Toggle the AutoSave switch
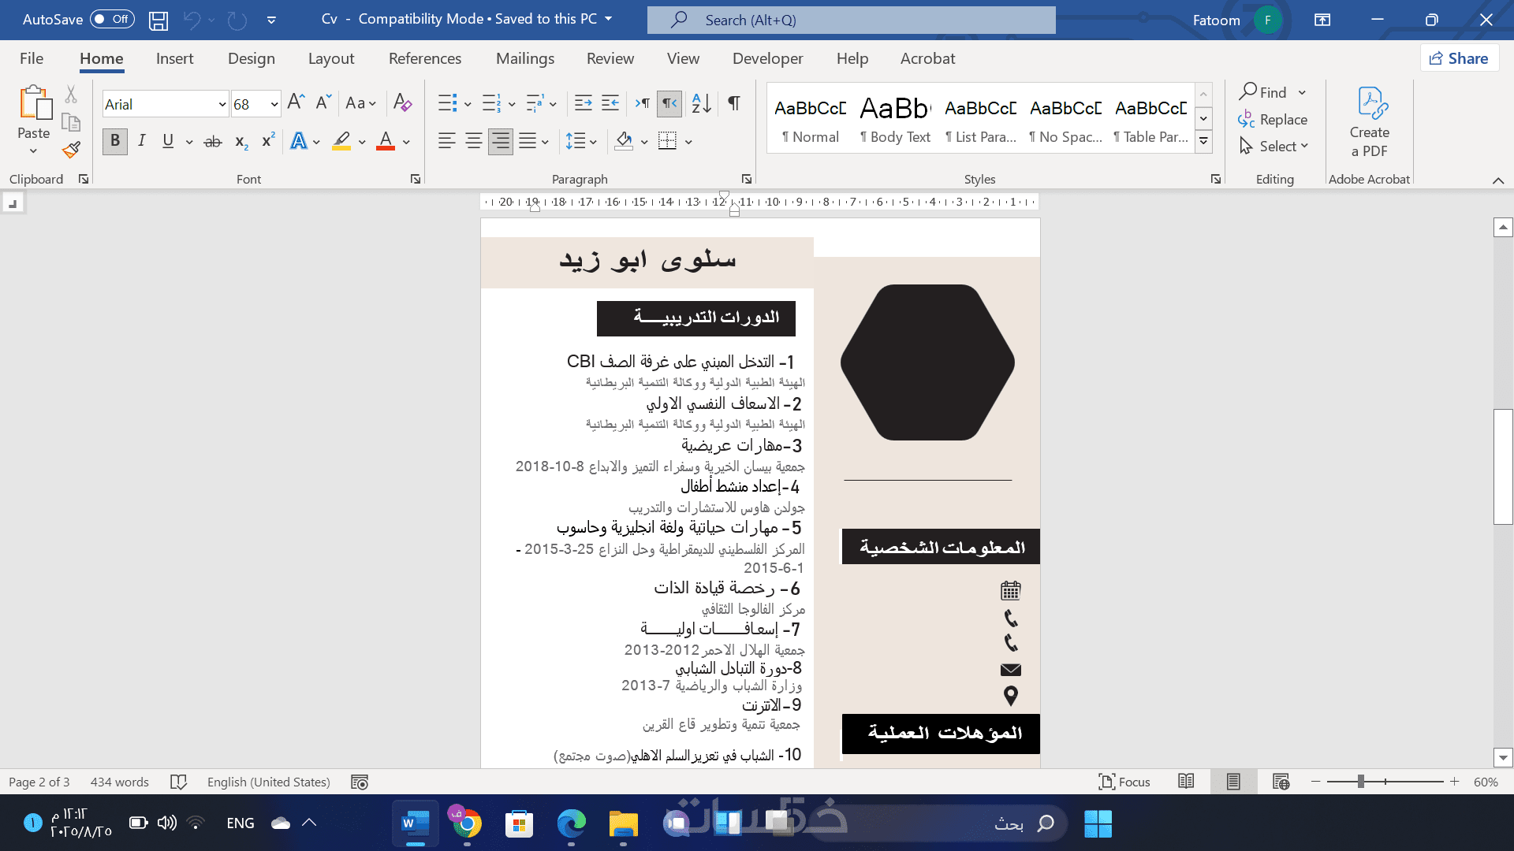The height and width of the screenshot is (851, 1514). tap(112, 20)
